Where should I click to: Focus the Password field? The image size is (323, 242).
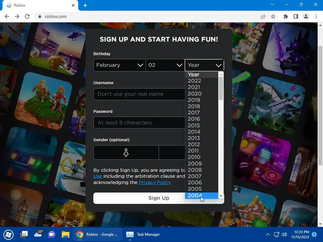[x=139, y=123]
